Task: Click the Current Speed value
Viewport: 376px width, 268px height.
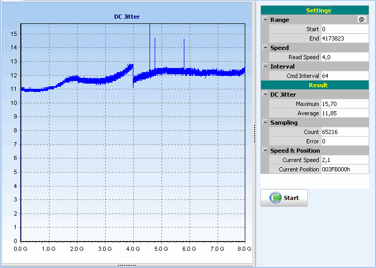Action: 344,160
